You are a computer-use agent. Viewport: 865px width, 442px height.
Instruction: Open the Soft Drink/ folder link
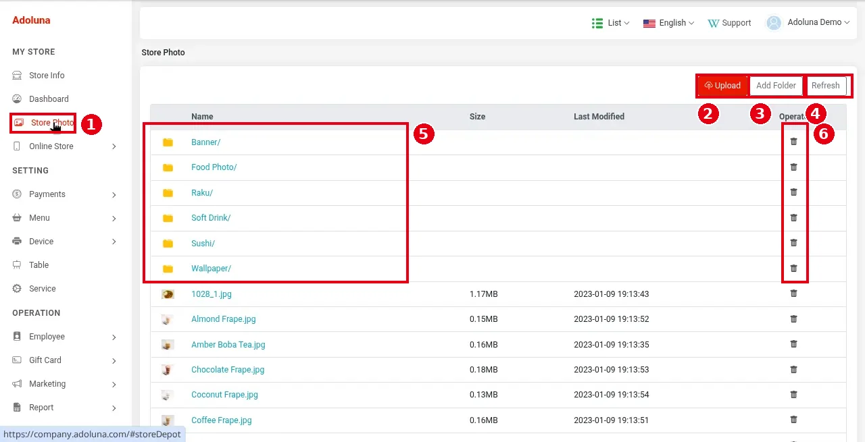point(211,218)
